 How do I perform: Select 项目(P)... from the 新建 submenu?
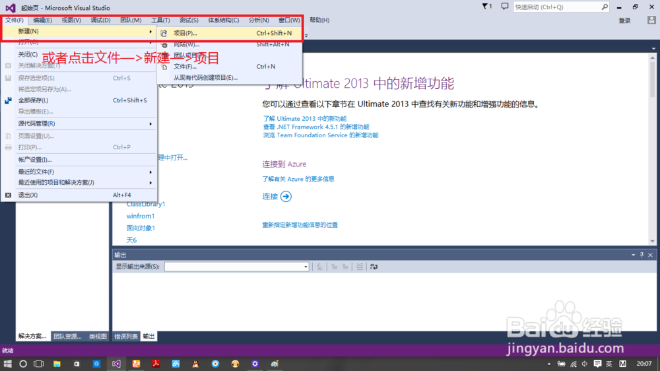tap(230, 33)
